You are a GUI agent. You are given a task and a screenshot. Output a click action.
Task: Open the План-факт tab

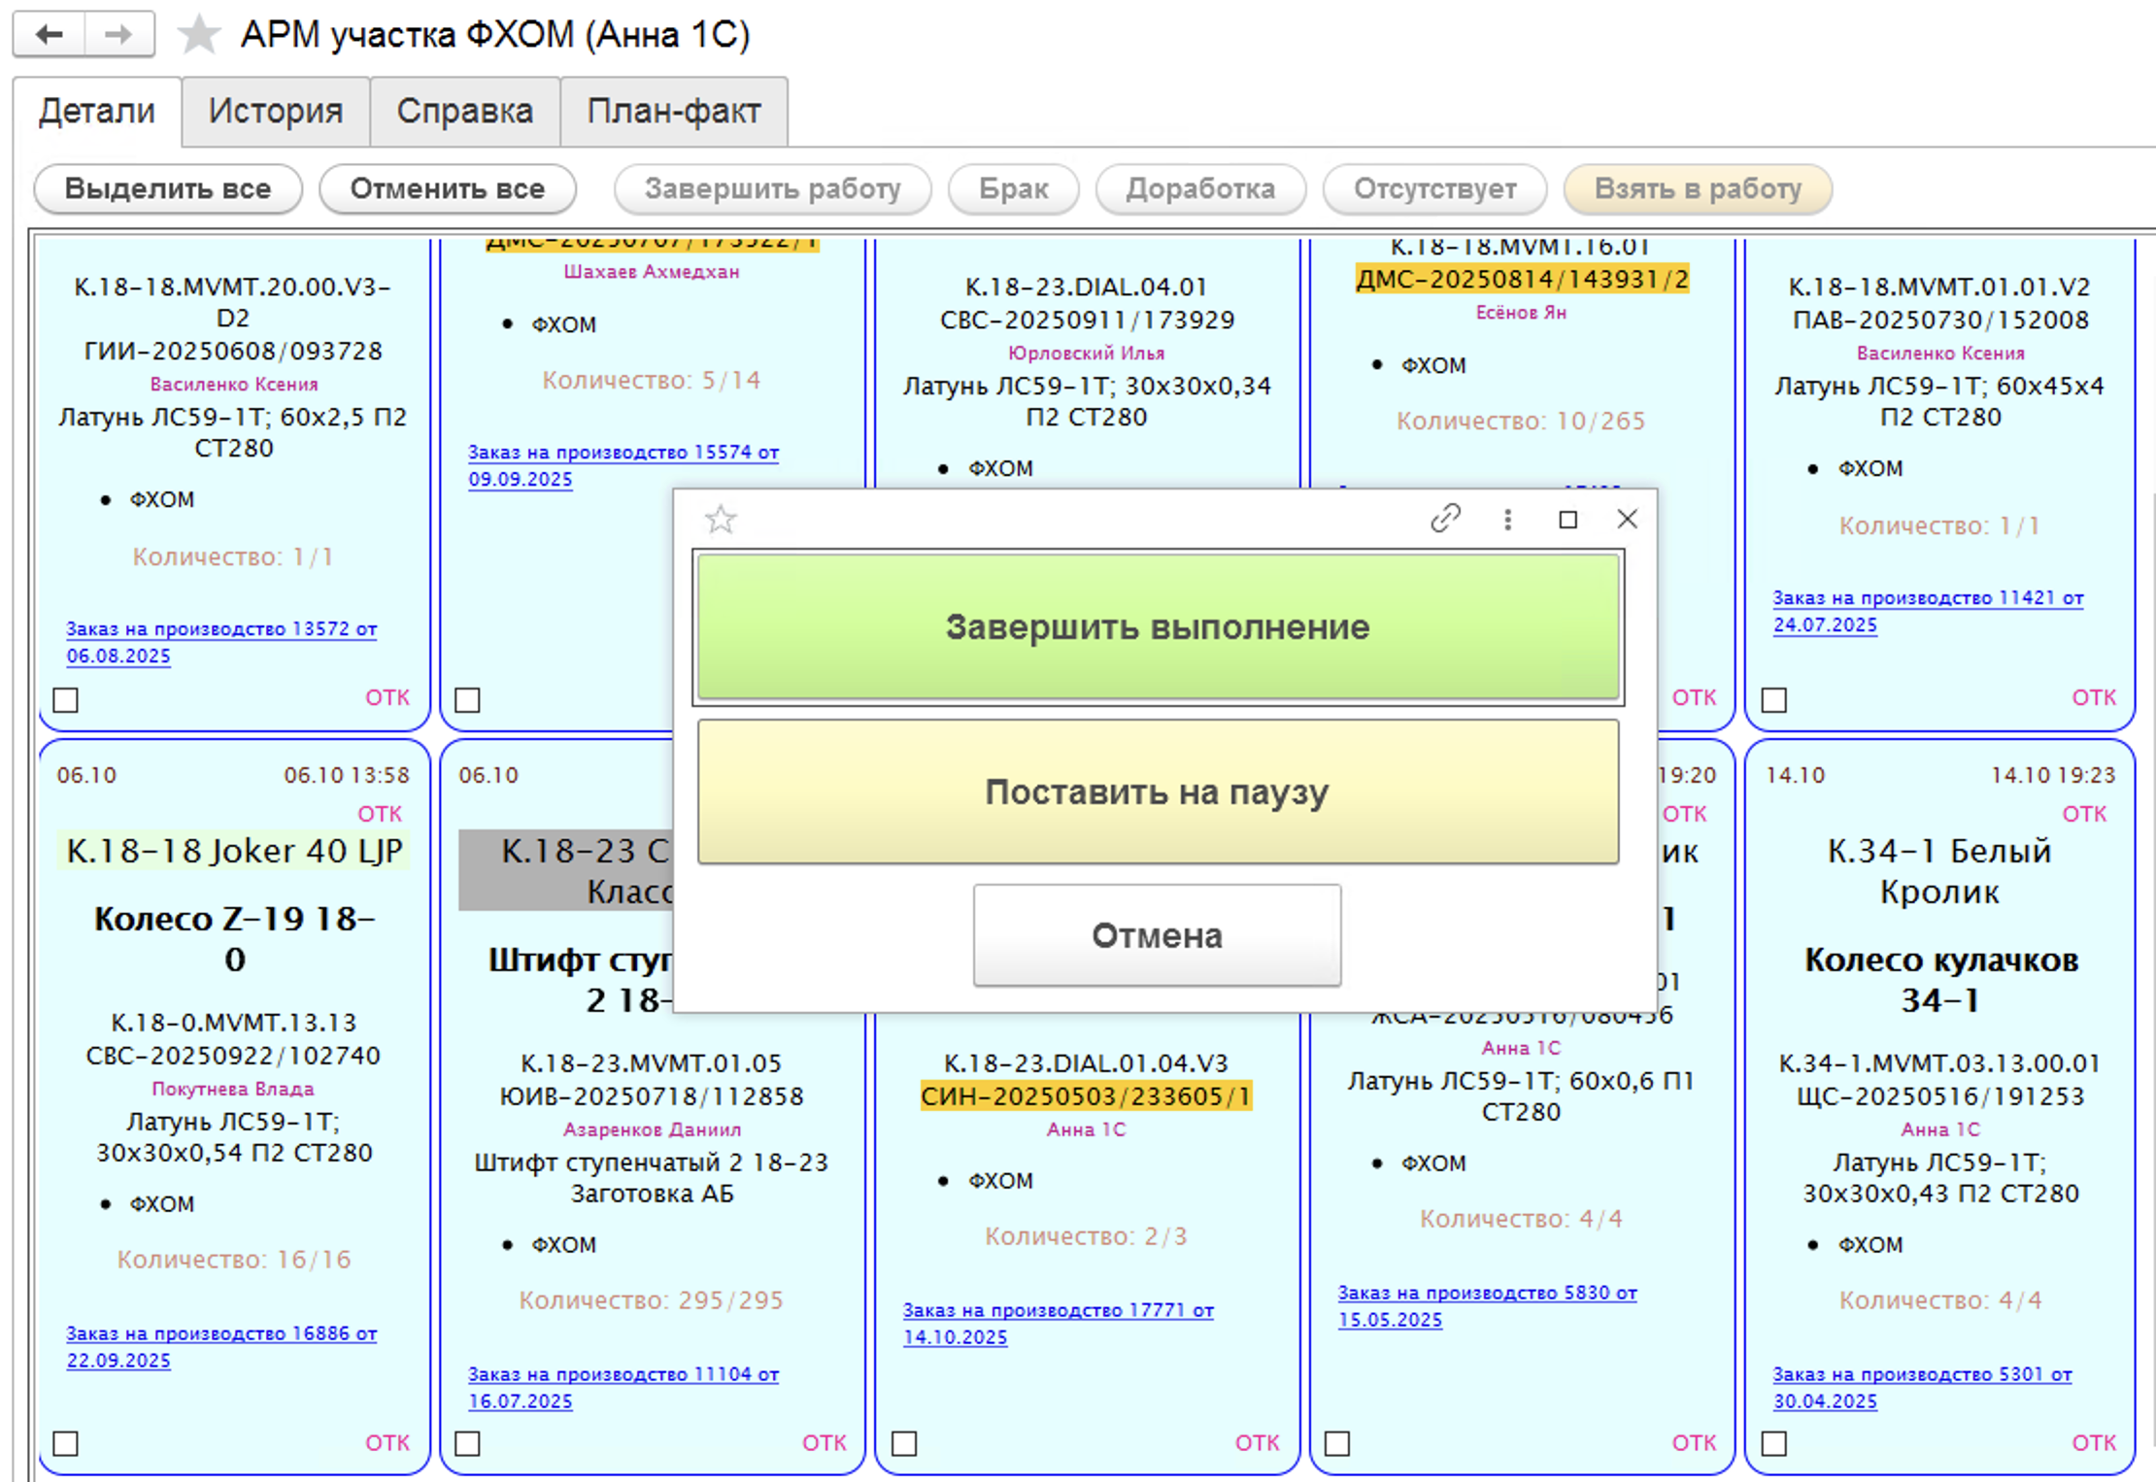tap(673, 112)
